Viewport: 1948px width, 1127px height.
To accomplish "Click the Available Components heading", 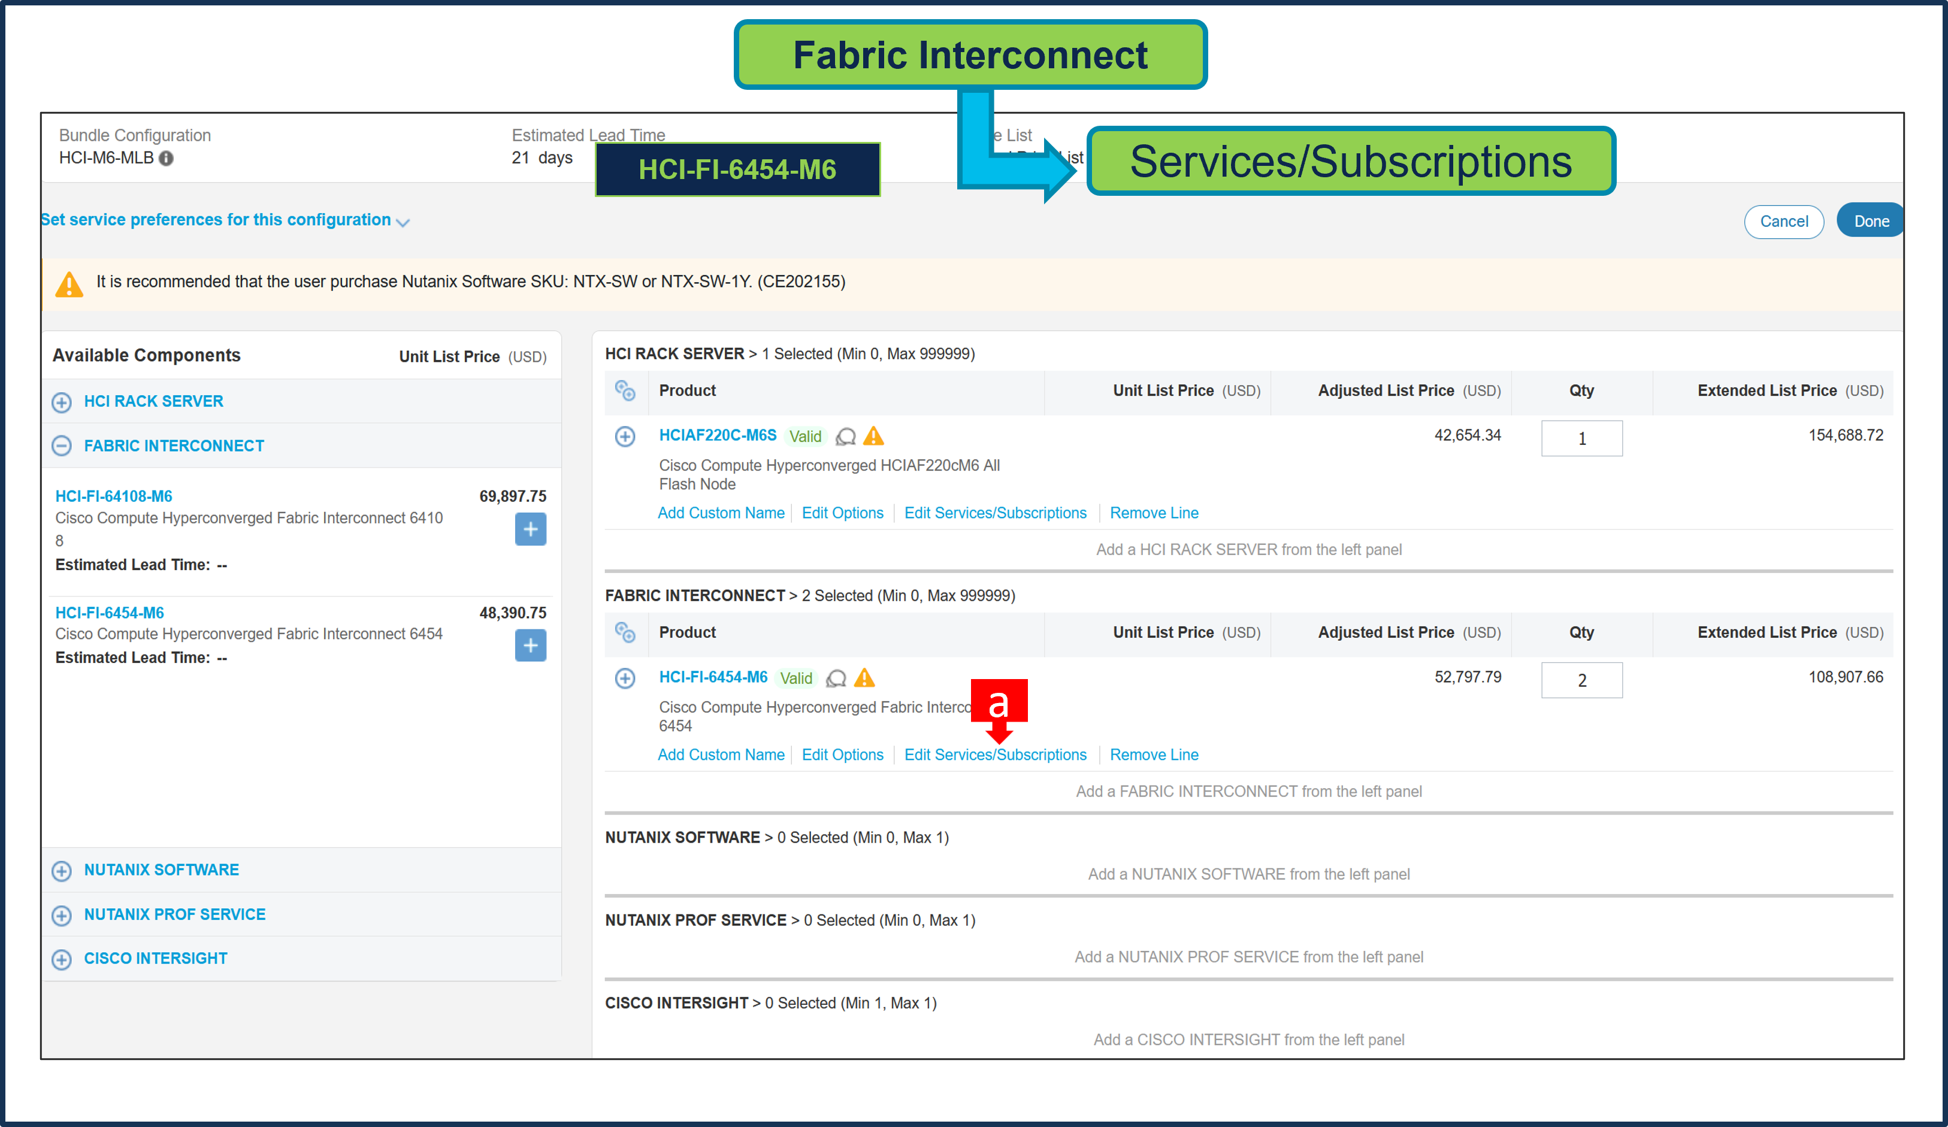I will 147,356.
